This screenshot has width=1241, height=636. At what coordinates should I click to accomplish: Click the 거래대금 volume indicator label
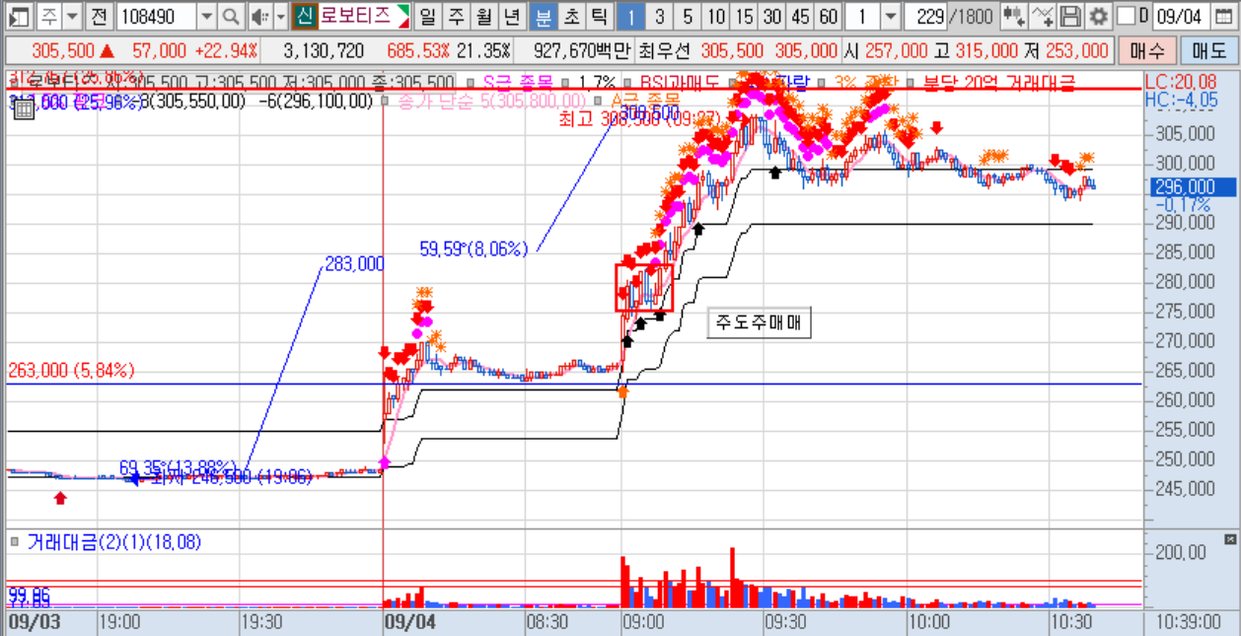(112, 540)
